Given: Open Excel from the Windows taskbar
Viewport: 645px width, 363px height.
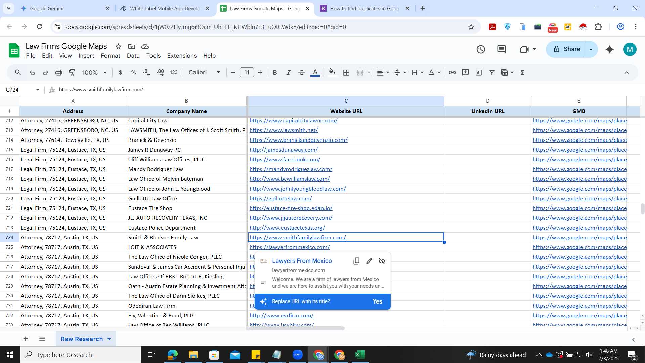Looking at the screenshot, I should [360, 355].
